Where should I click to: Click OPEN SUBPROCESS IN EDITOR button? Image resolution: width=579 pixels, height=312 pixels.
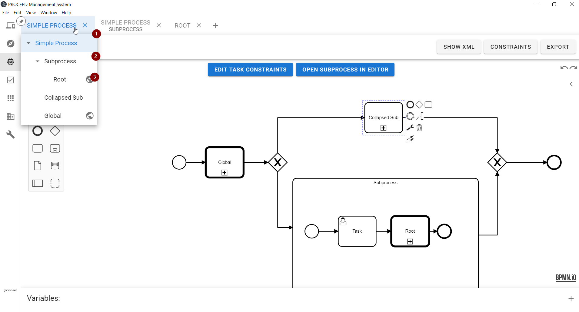(345, 70)
